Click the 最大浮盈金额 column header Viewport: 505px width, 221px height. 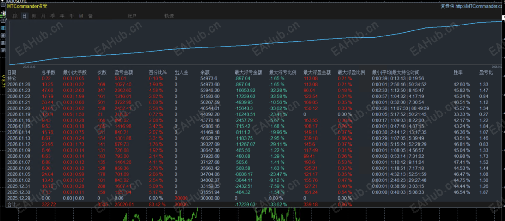point(317,72)
